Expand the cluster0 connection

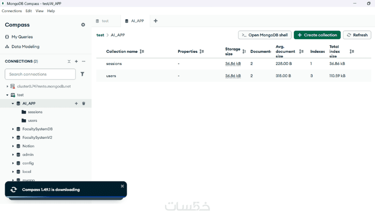(7, 86)
